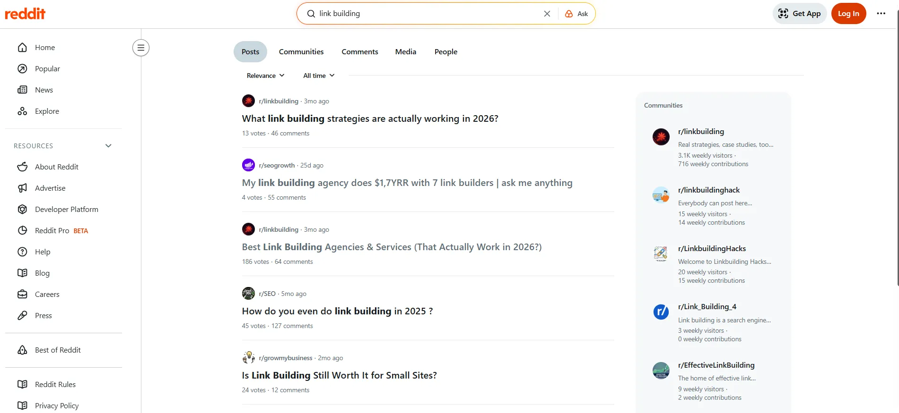Click '3.1K weekly visitors' text
The image size is (899, 413).
(x=705, y=156)
